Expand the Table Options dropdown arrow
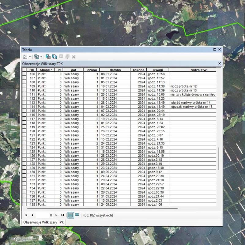 click(x=30, y=57)
